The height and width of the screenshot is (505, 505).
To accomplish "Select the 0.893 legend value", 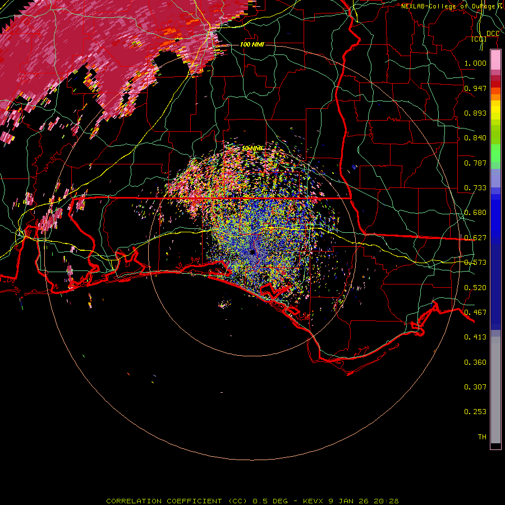I will [475, 113].
